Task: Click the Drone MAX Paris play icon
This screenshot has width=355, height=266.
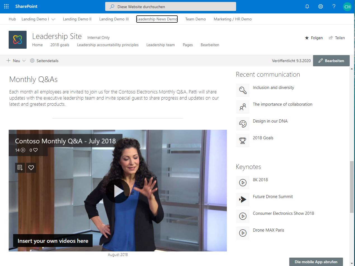Action: click(243, 233)
